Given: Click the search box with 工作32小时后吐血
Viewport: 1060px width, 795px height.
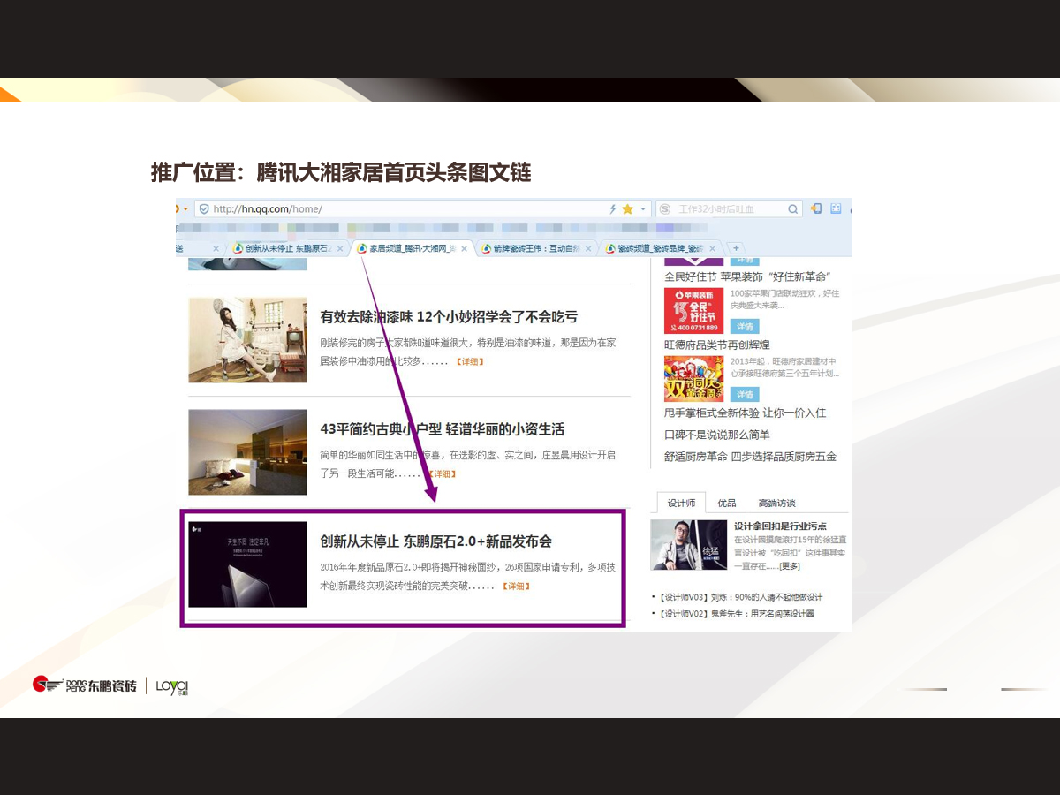Looking at the screenshot, I should (729, 209).
